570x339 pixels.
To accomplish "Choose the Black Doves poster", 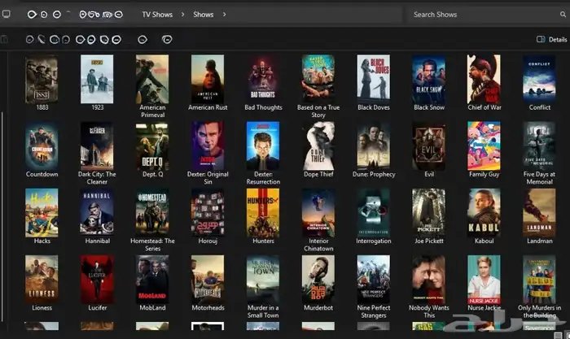I will point(373,79).
